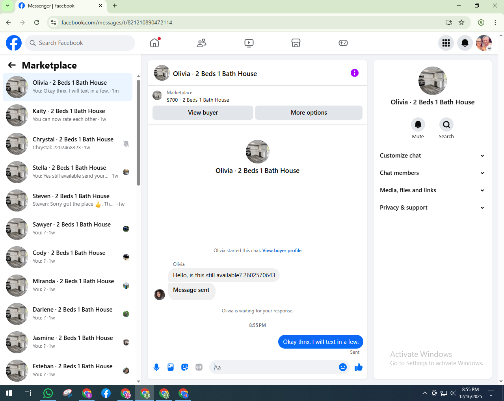Click the sent message 'Okay thnx. I will text in a few.'
The width and height of the screenshot is (504, 401).
[321, 342]
